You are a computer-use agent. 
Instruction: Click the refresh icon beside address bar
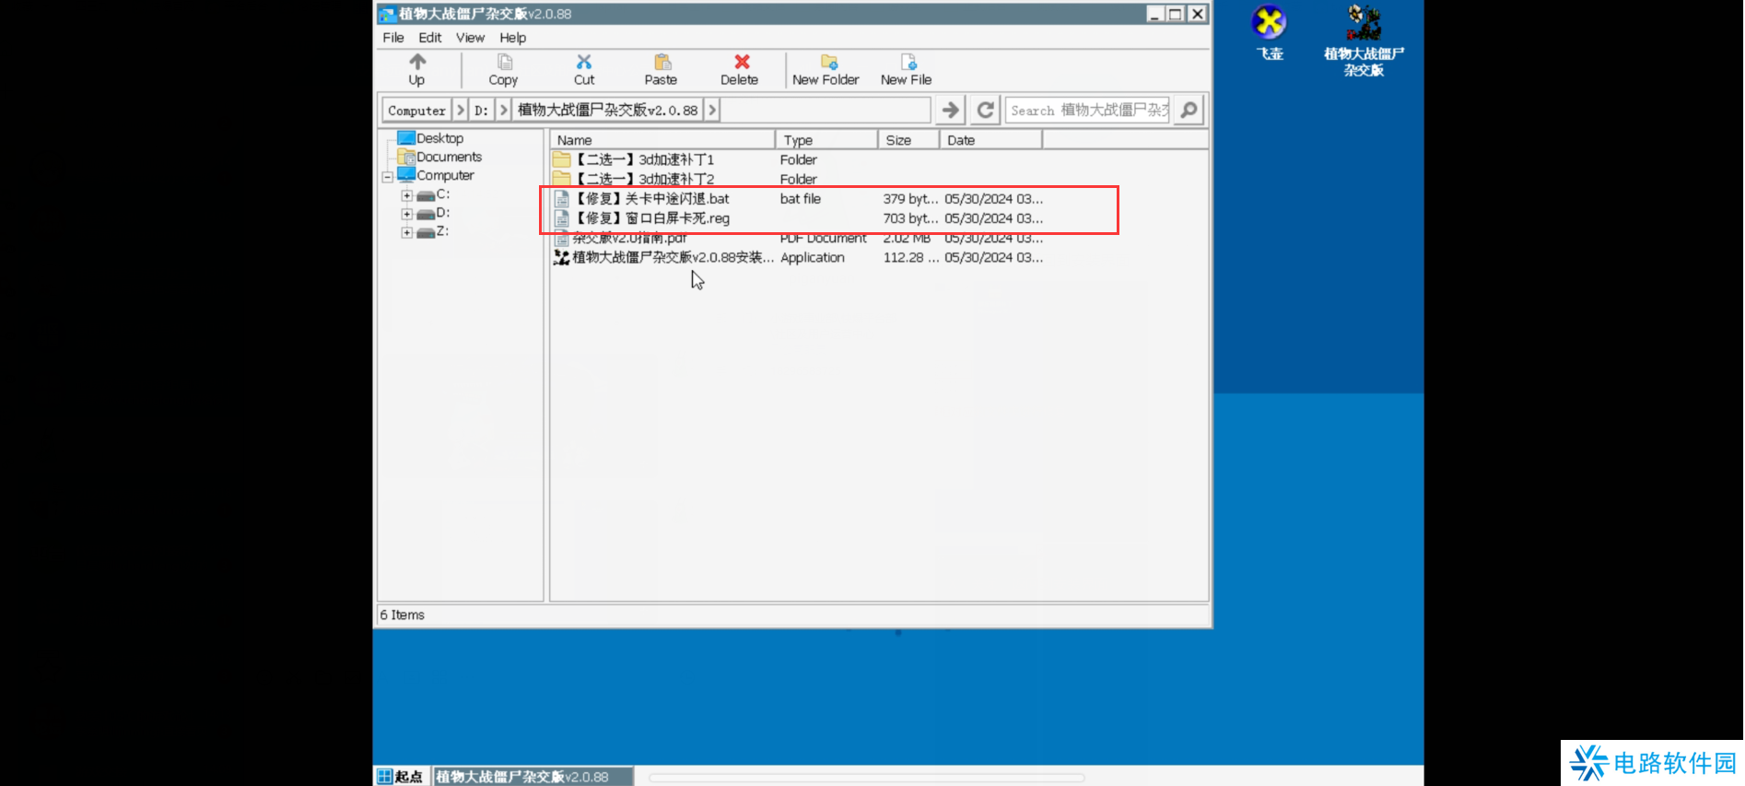pos(985,111)
